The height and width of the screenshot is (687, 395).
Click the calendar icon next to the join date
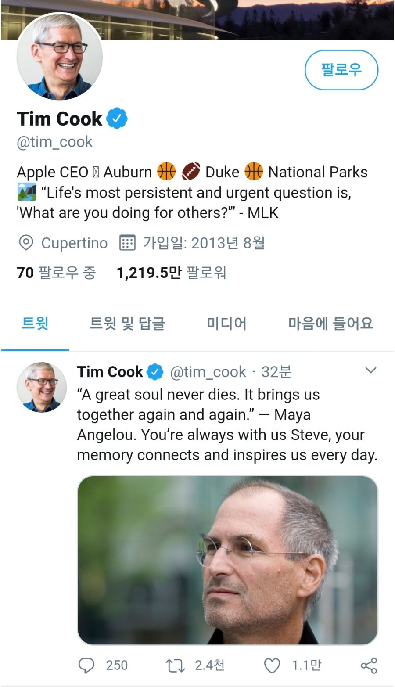[x=127, y=243]
